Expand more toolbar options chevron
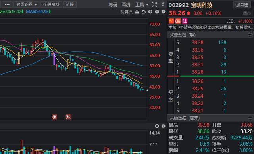 tap(163, 4)
